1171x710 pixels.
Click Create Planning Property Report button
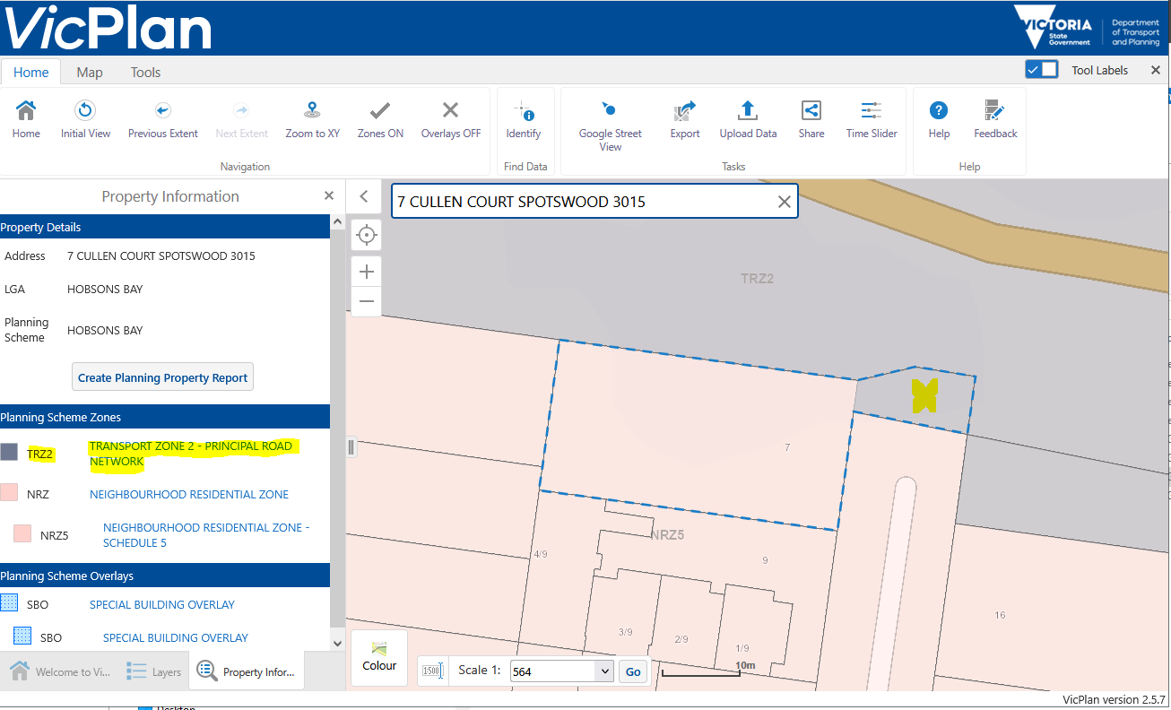[162, 377]
